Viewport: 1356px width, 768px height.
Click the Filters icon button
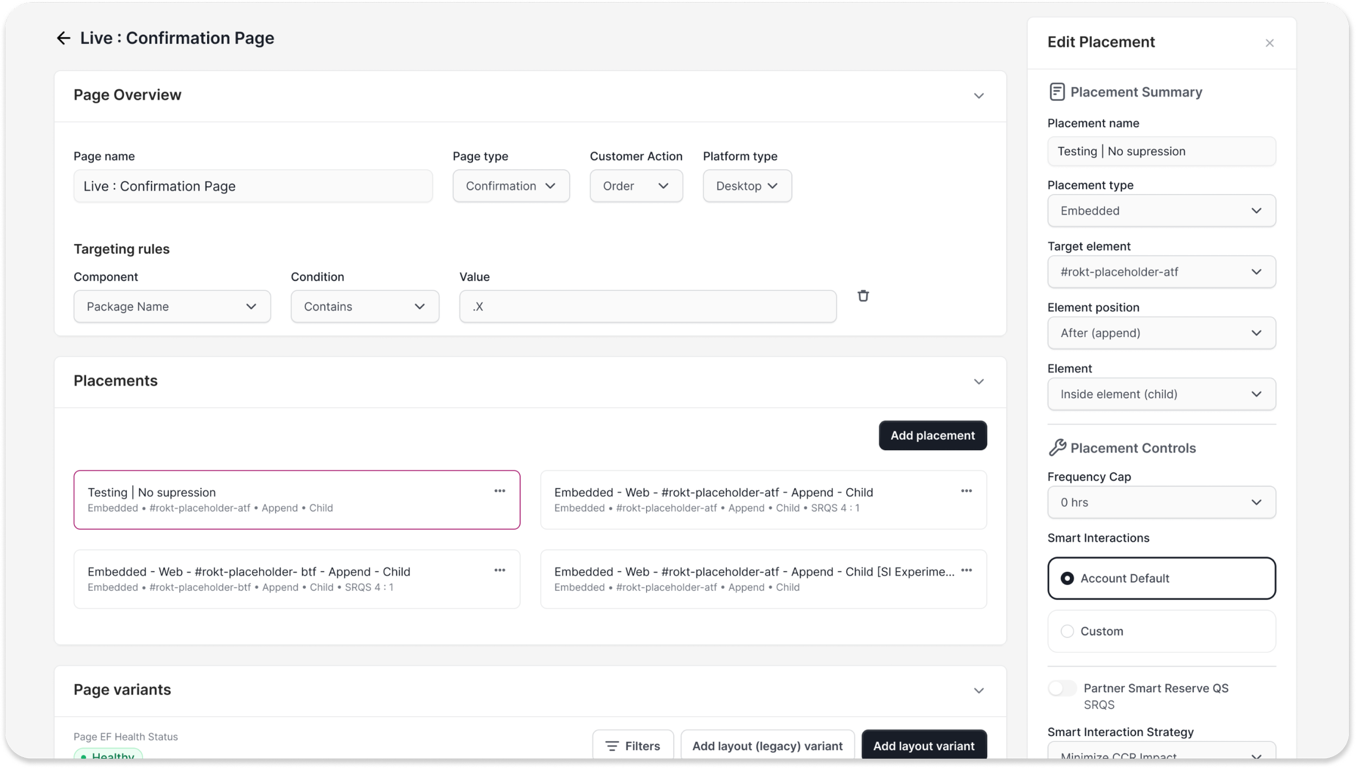pyautogui.click(x=632, y=746)
